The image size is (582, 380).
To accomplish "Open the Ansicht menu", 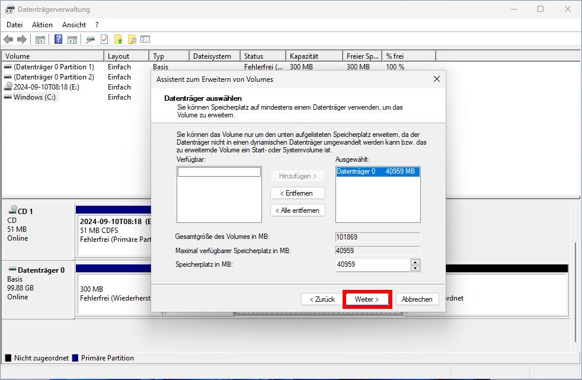I will click(73, 25).
